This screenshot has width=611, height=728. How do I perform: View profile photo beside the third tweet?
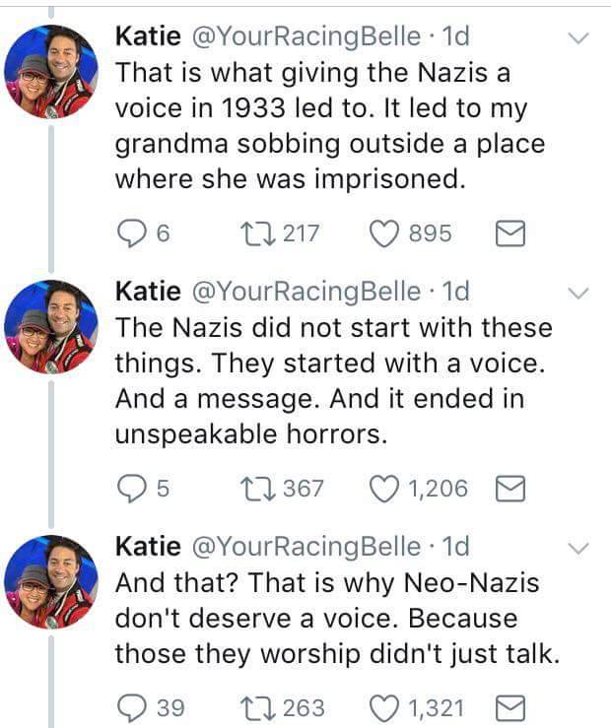(x=50, y=581)
